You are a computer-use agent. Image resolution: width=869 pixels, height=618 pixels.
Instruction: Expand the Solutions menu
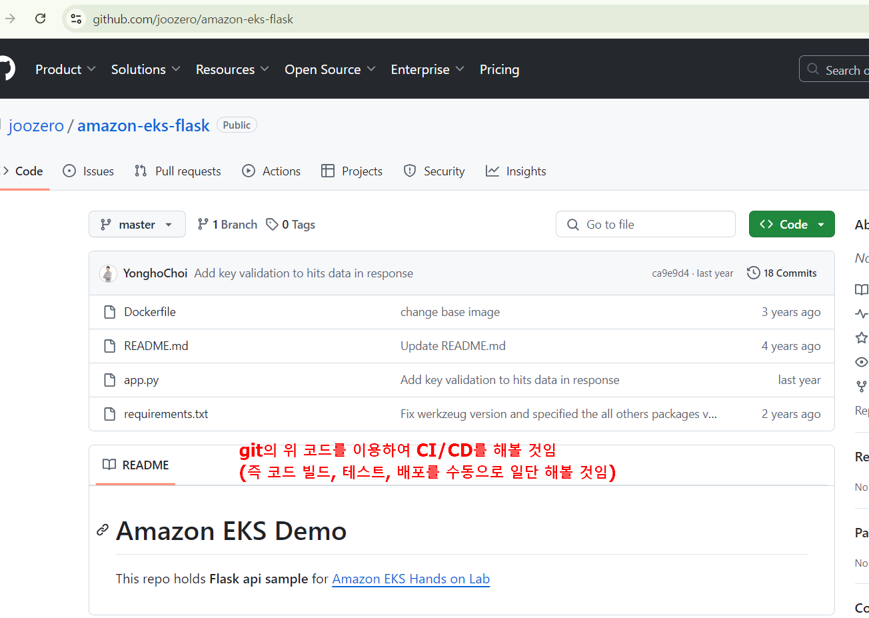145,69
